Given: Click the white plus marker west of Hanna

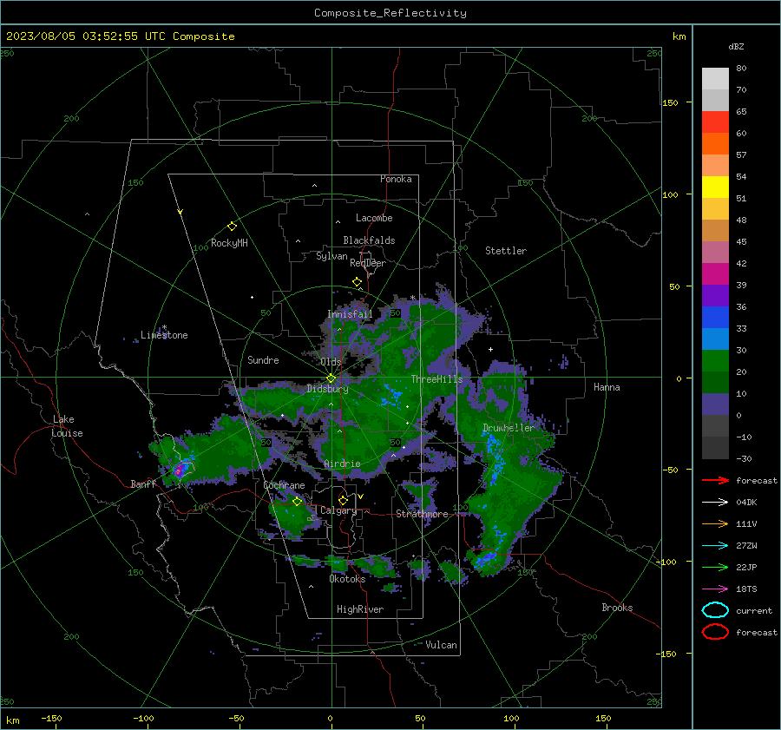Looking at the screenshot, I should click(490, 349).
